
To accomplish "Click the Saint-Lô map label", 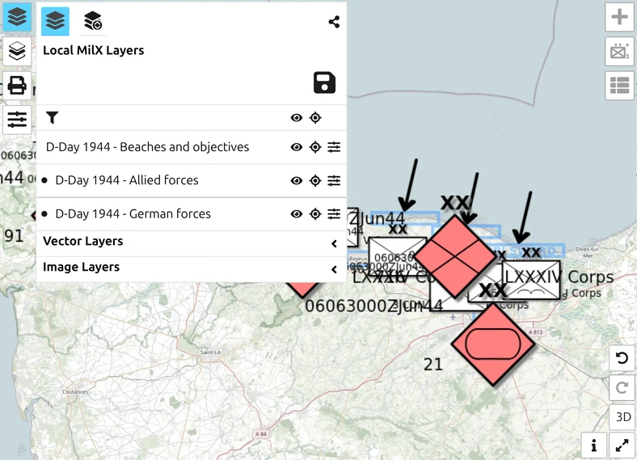I will click(210, 352).
